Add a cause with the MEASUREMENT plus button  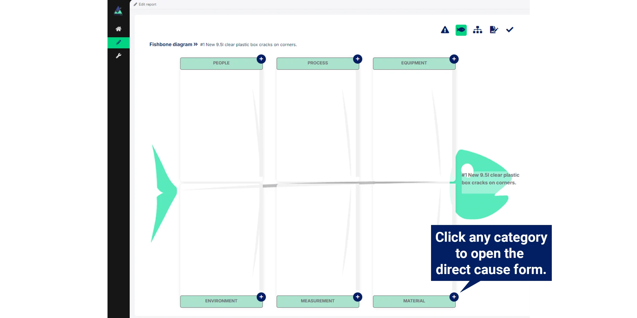[x=358, y=297]
